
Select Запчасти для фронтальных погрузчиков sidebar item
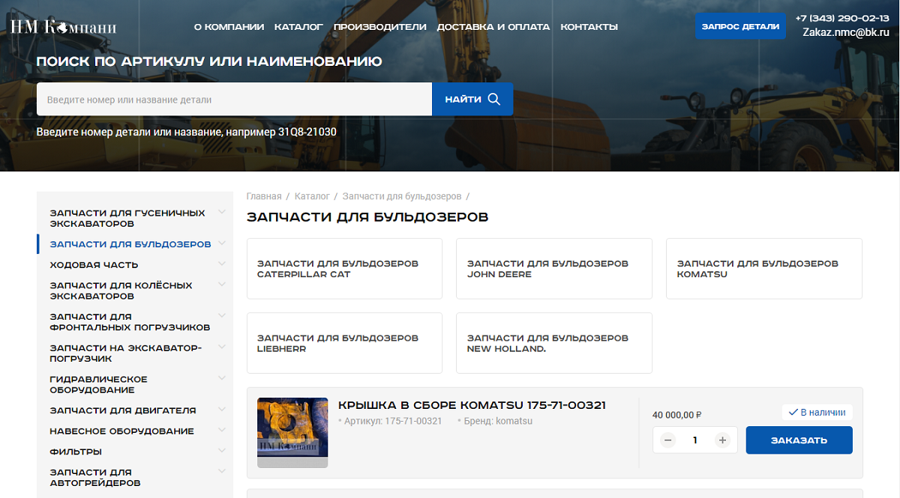[x=130, y=322]
